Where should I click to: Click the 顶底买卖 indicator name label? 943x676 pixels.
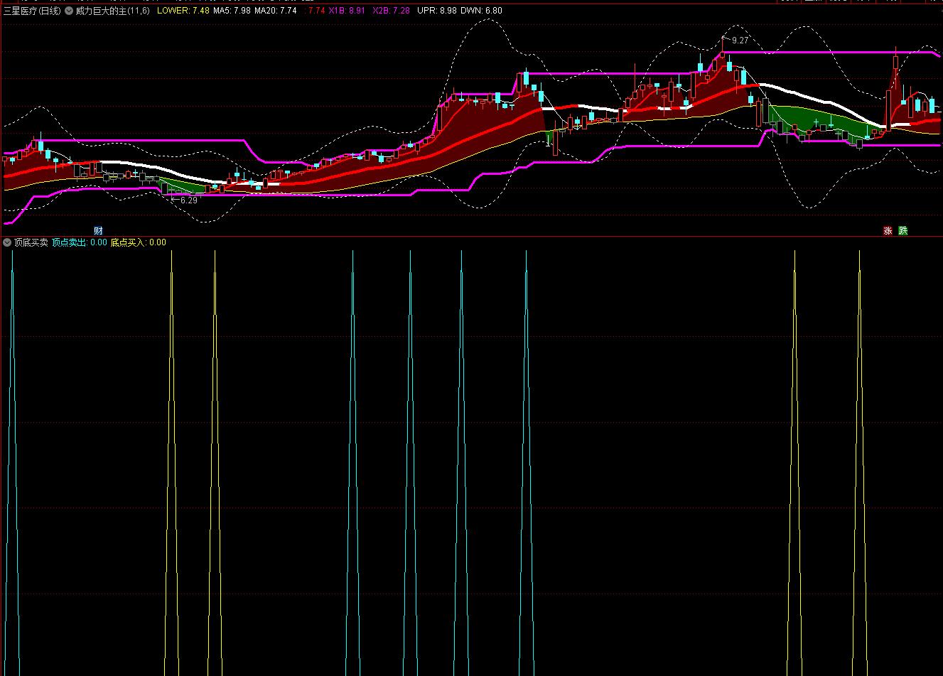pyautogui.click(x=31, y=242)
